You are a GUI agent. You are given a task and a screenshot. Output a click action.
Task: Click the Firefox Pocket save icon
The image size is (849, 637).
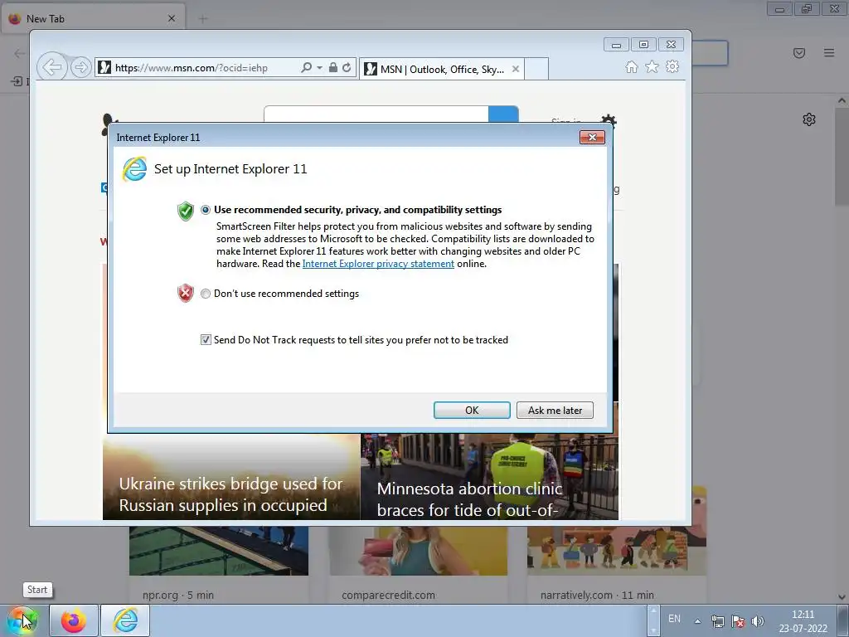click(798, 52)
